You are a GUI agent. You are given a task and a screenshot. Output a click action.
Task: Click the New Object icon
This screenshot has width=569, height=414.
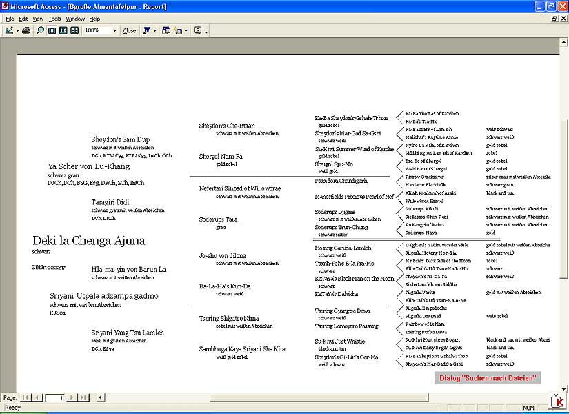point(178,30)
